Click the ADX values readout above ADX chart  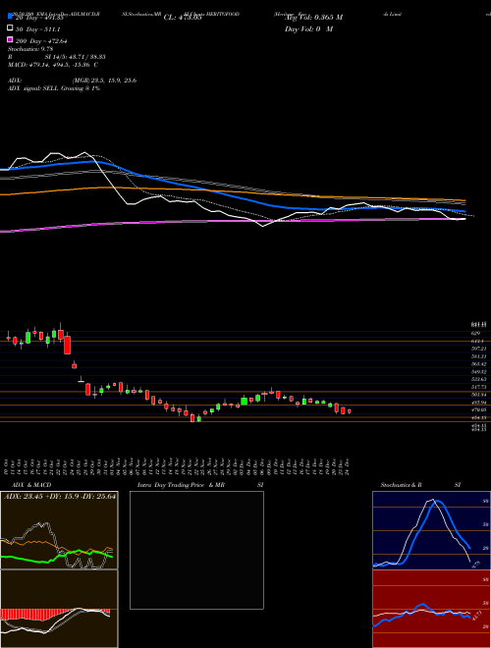point(60,496)
